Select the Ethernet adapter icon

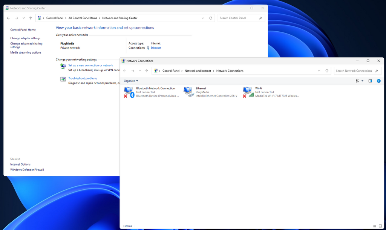pos(188,92)
